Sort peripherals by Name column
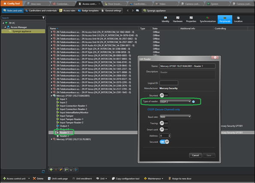This screenshot has height=183, width=255. [x=53, y=28]
